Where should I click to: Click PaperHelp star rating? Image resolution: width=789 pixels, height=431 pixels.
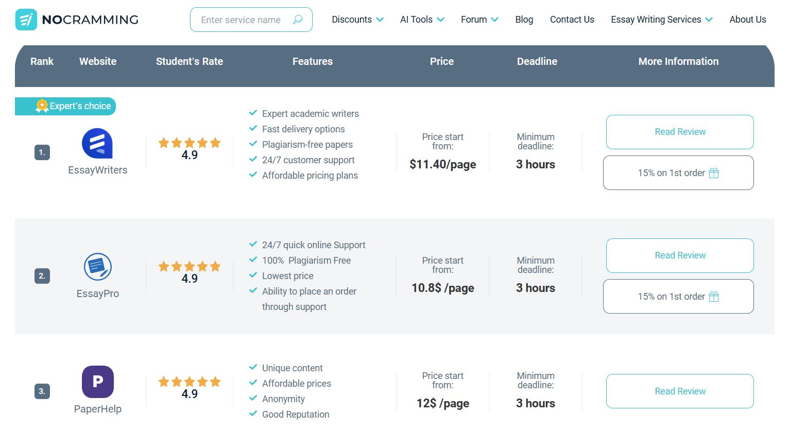pyautogui.click(x=190, y=382)
